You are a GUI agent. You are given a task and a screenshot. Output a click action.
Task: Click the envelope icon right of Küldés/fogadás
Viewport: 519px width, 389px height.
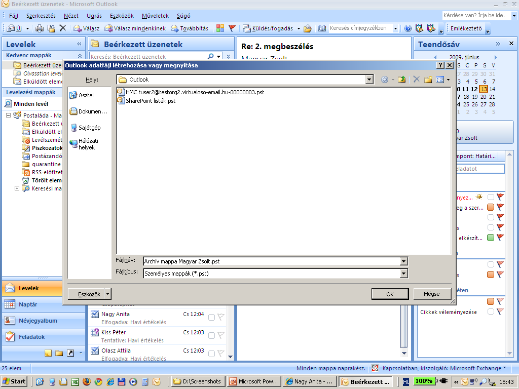click(x=308, y=28)
